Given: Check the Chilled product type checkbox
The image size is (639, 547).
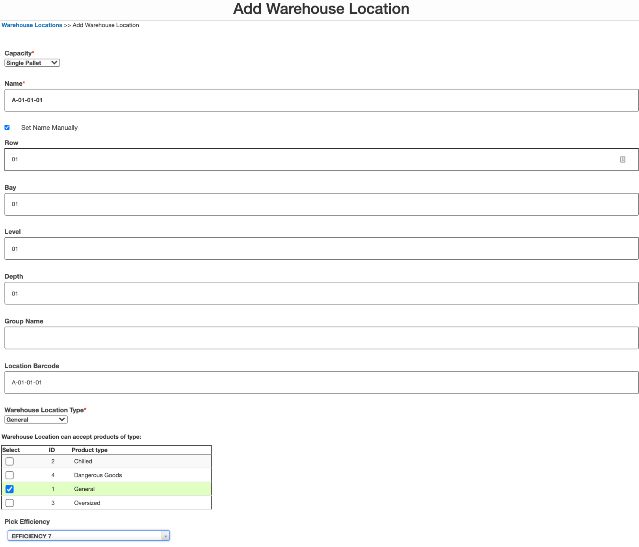Looking at the screenshot, I should coord(9,461).
